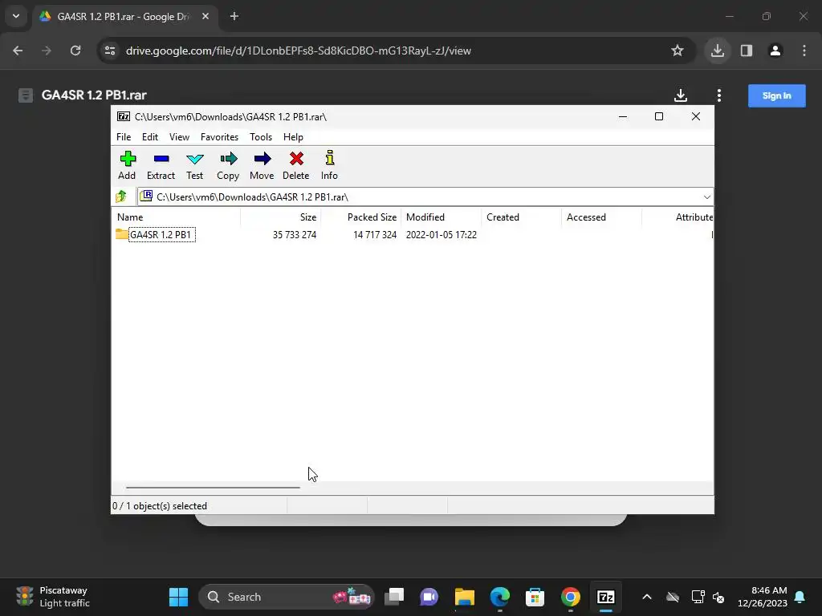The image size is (822, 616).
Task: Open the Chrome three-dot menu
Action: 804,51
